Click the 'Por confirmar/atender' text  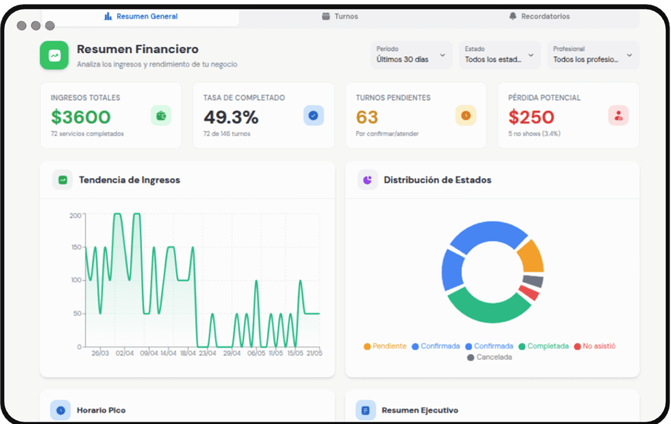point(387,134)
